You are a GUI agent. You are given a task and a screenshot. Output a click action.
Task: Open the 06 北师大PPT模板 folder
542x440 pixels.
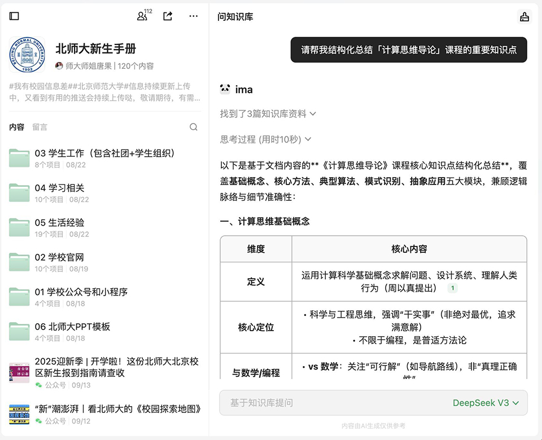click(72, 327)
